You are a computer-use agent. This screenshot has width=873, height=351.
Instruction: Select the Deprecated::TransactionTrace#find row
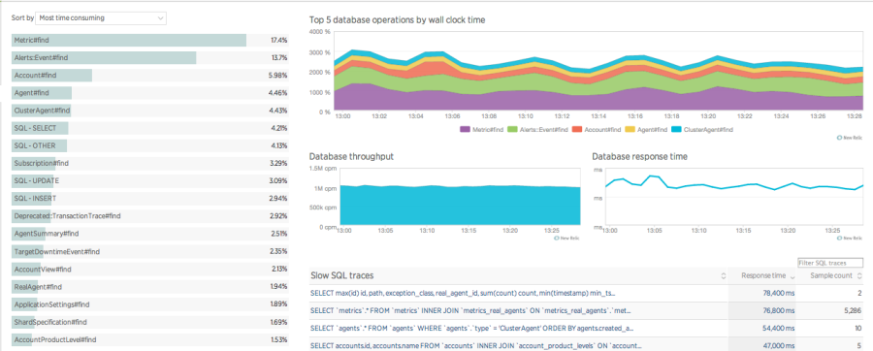pos(149,216)
